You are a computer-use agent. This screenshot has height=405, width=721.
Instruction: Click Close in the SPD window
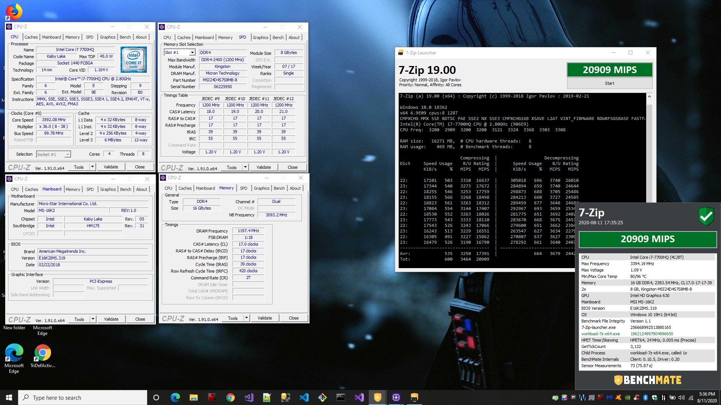click(x=293, y=167)
